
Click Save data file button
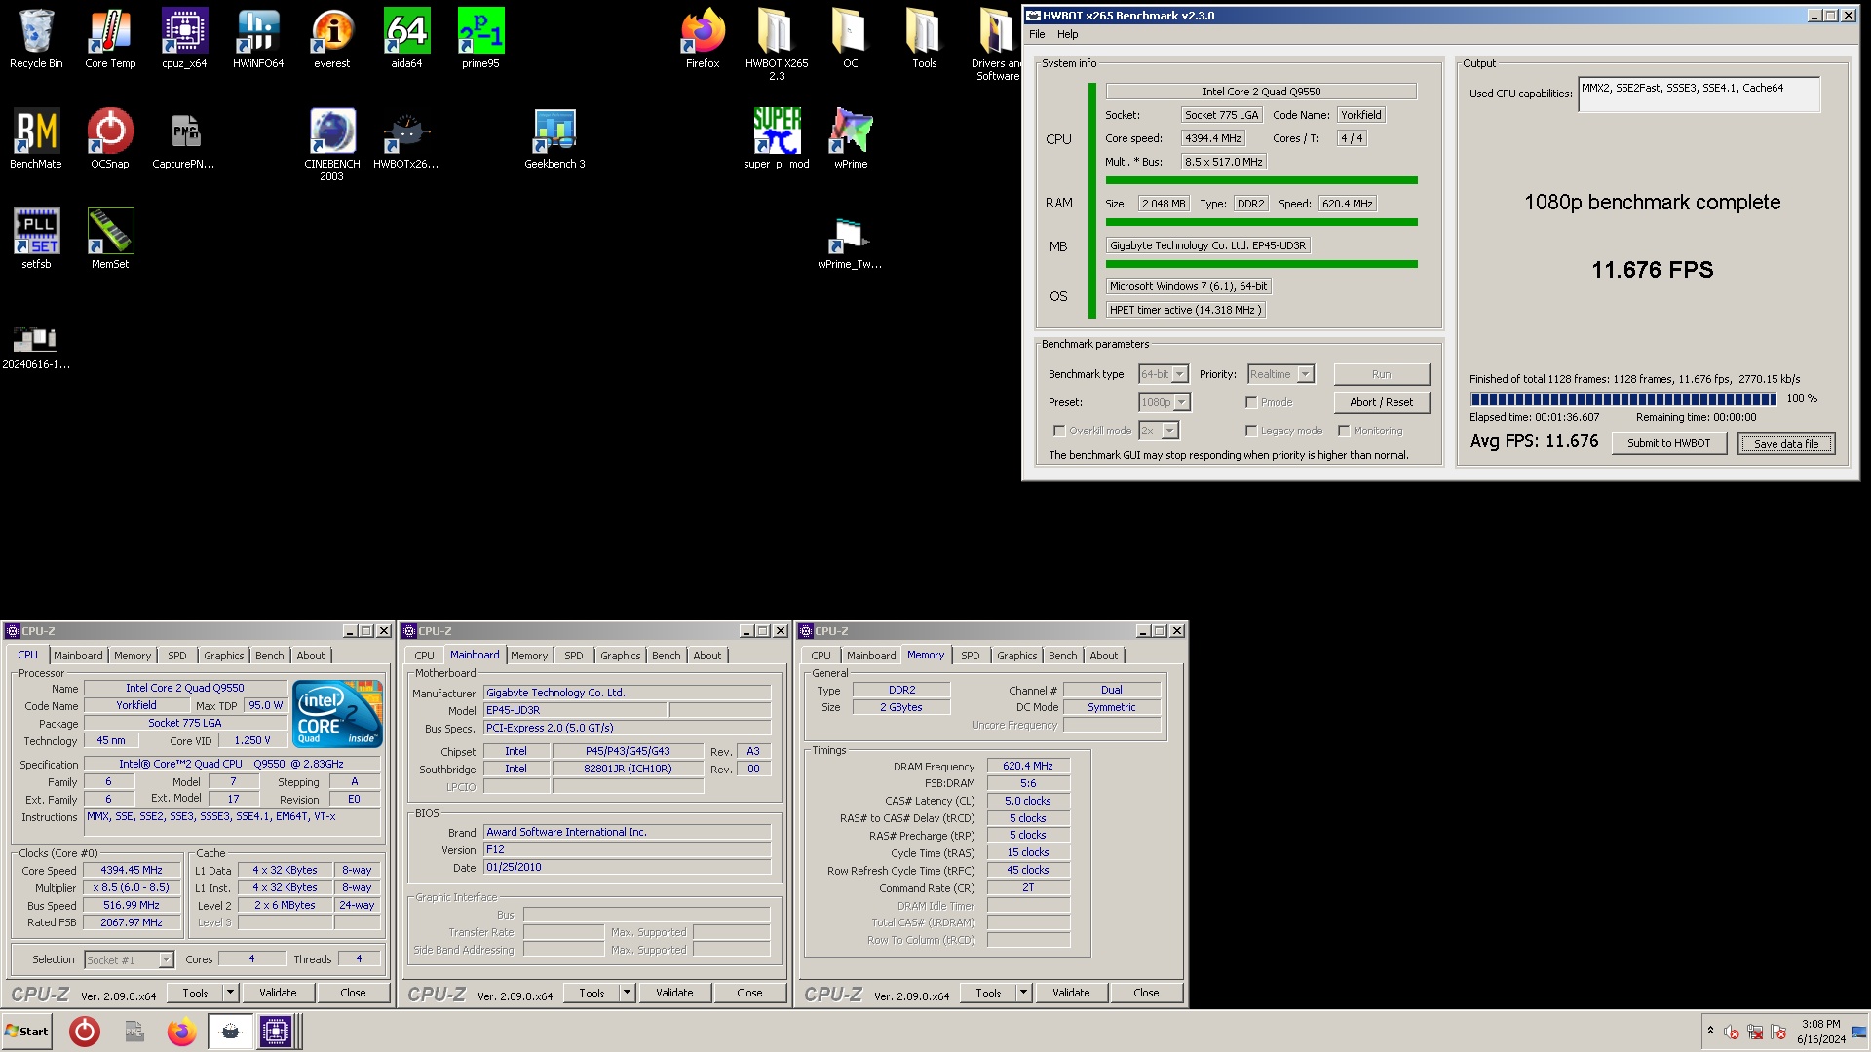coord(1786,443)
